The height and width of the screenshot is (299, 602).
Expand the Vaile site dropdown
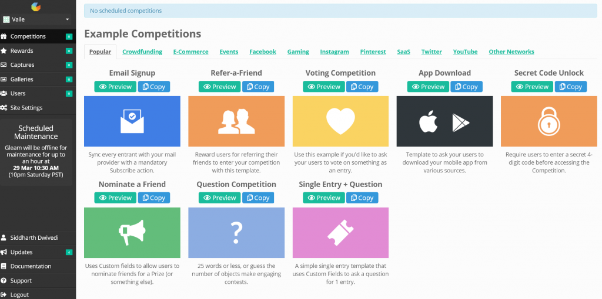tap(36, 19)
